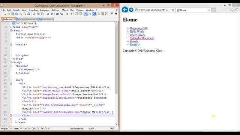Toggle synchronized vertical scrolling
The image size is (240, 135).
(x=76, y=14)
